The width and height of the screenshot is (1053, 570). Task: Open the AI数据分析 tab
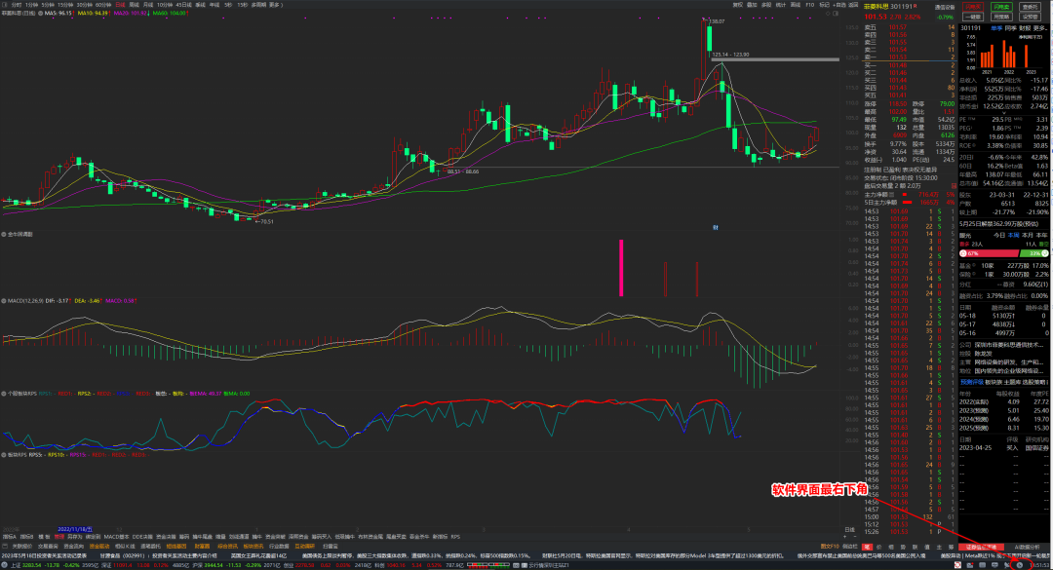[x=1027, y=548]
